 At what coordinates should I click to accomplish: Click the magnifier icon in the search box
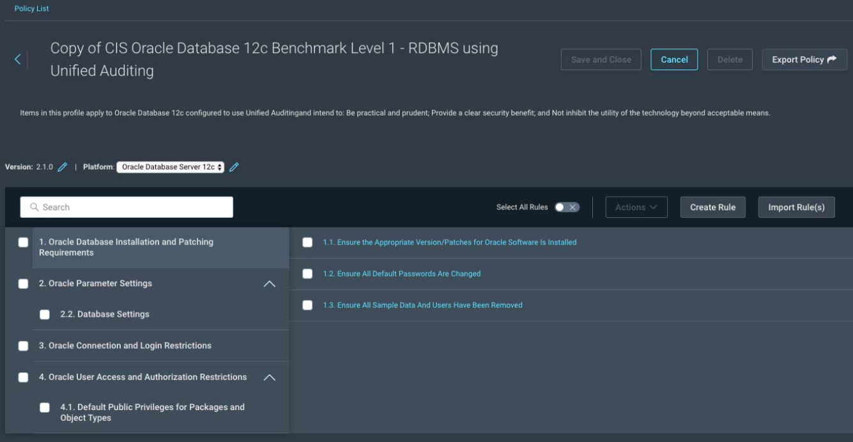click(35, 207)
